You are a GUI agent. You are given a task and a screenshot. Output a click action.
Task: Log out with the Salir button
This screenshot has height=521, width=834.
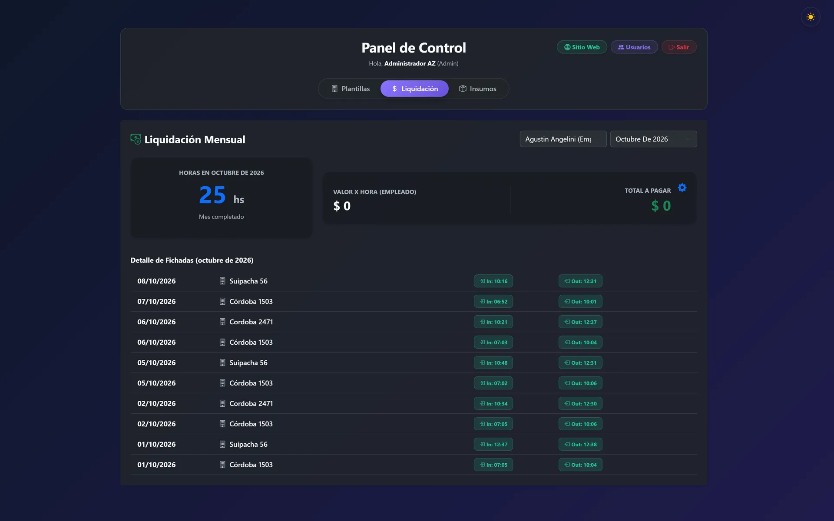[x=679, y=47]
